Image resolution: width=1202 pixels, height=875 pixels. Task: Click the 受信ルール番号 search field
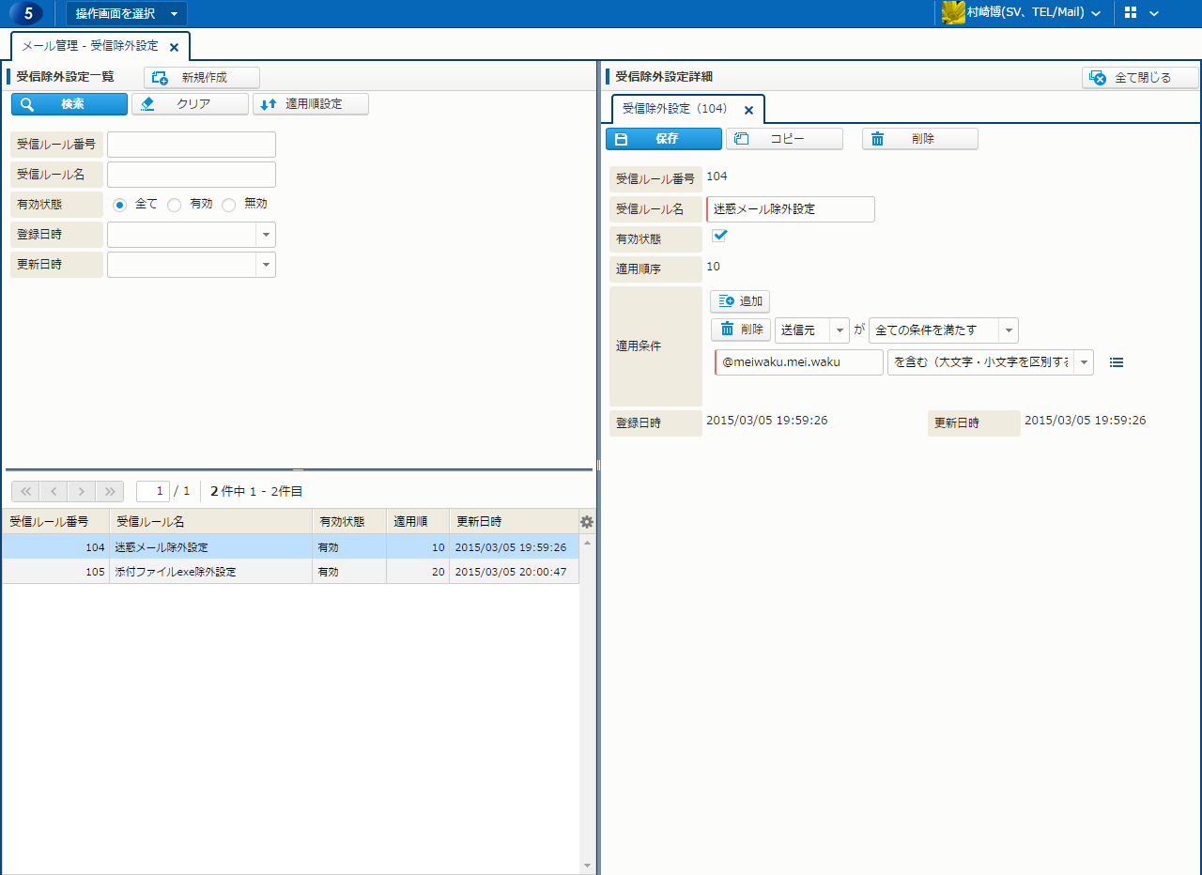tap(192, 145)
